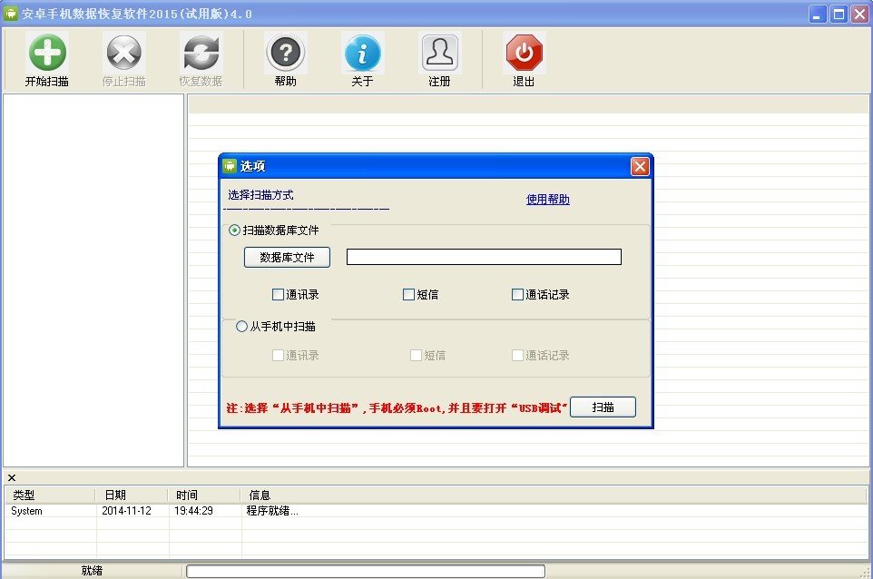Check 短信 under database file scan
The height and width of the screenshot is (579, 873).
408,295
